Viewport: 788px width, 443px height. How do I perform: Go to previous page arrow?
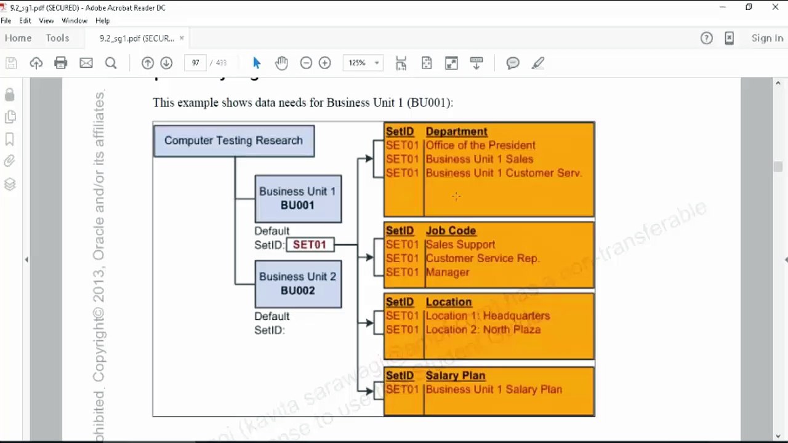[148, 63]
